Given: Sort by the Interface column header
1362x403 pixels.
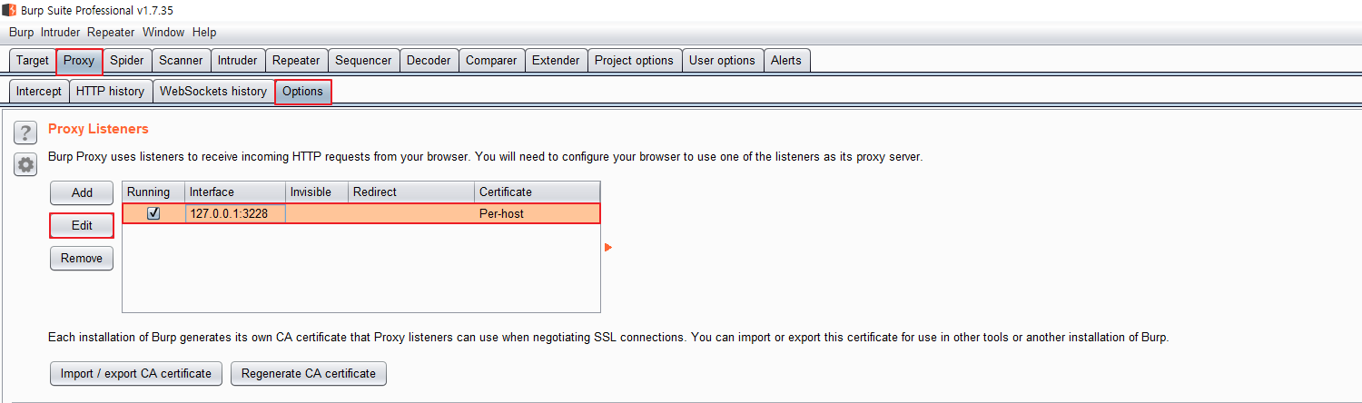Looking at the screenshot, I should coord(235,192).
